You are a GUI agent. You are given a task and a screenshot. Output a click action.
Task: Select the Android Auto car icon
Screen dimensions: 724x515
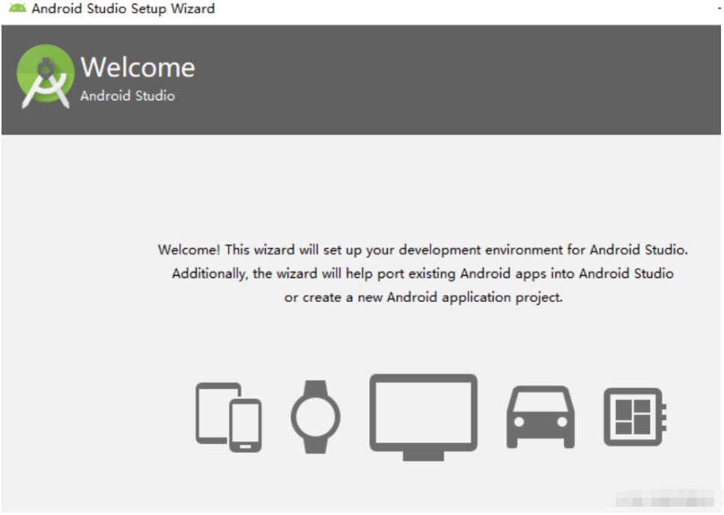coord(541,417)
